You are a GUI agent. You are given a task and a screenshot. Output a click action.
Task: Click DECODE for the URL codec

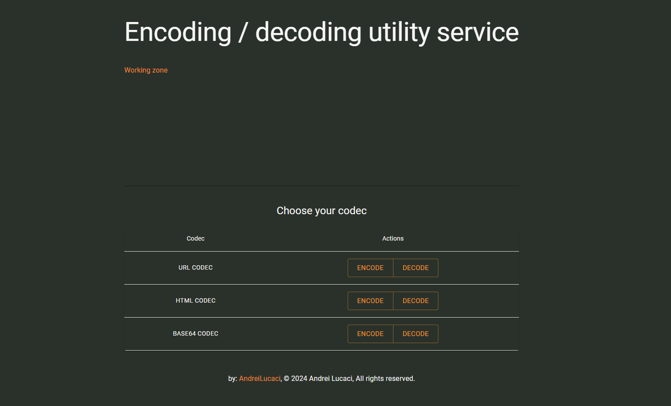tap(415, 268)
